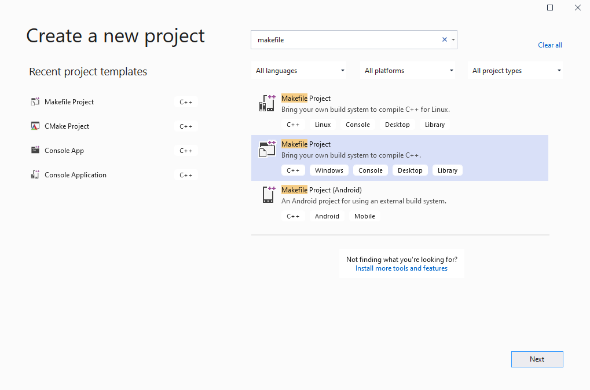The width and height of the screenshot is (590, 390).
Task: Click the Windows tag
Action: coord(329,170)
